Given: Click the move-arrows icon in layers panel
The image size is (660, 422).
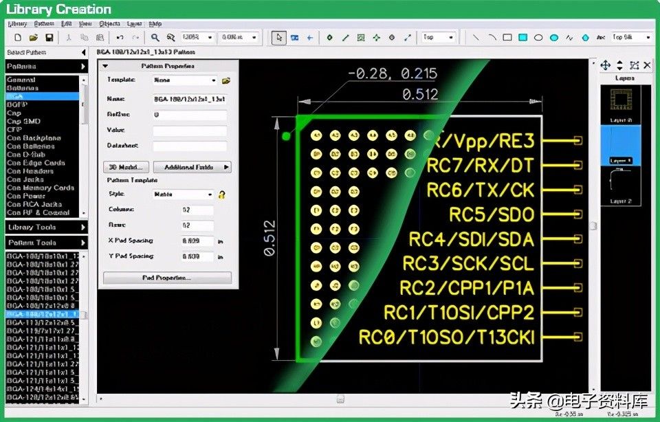Looking at the screenshot, I should click(x=605, y=65).
